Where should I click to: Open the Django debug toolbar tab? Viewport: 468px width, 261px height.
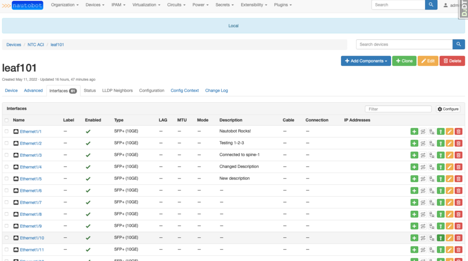463,9
